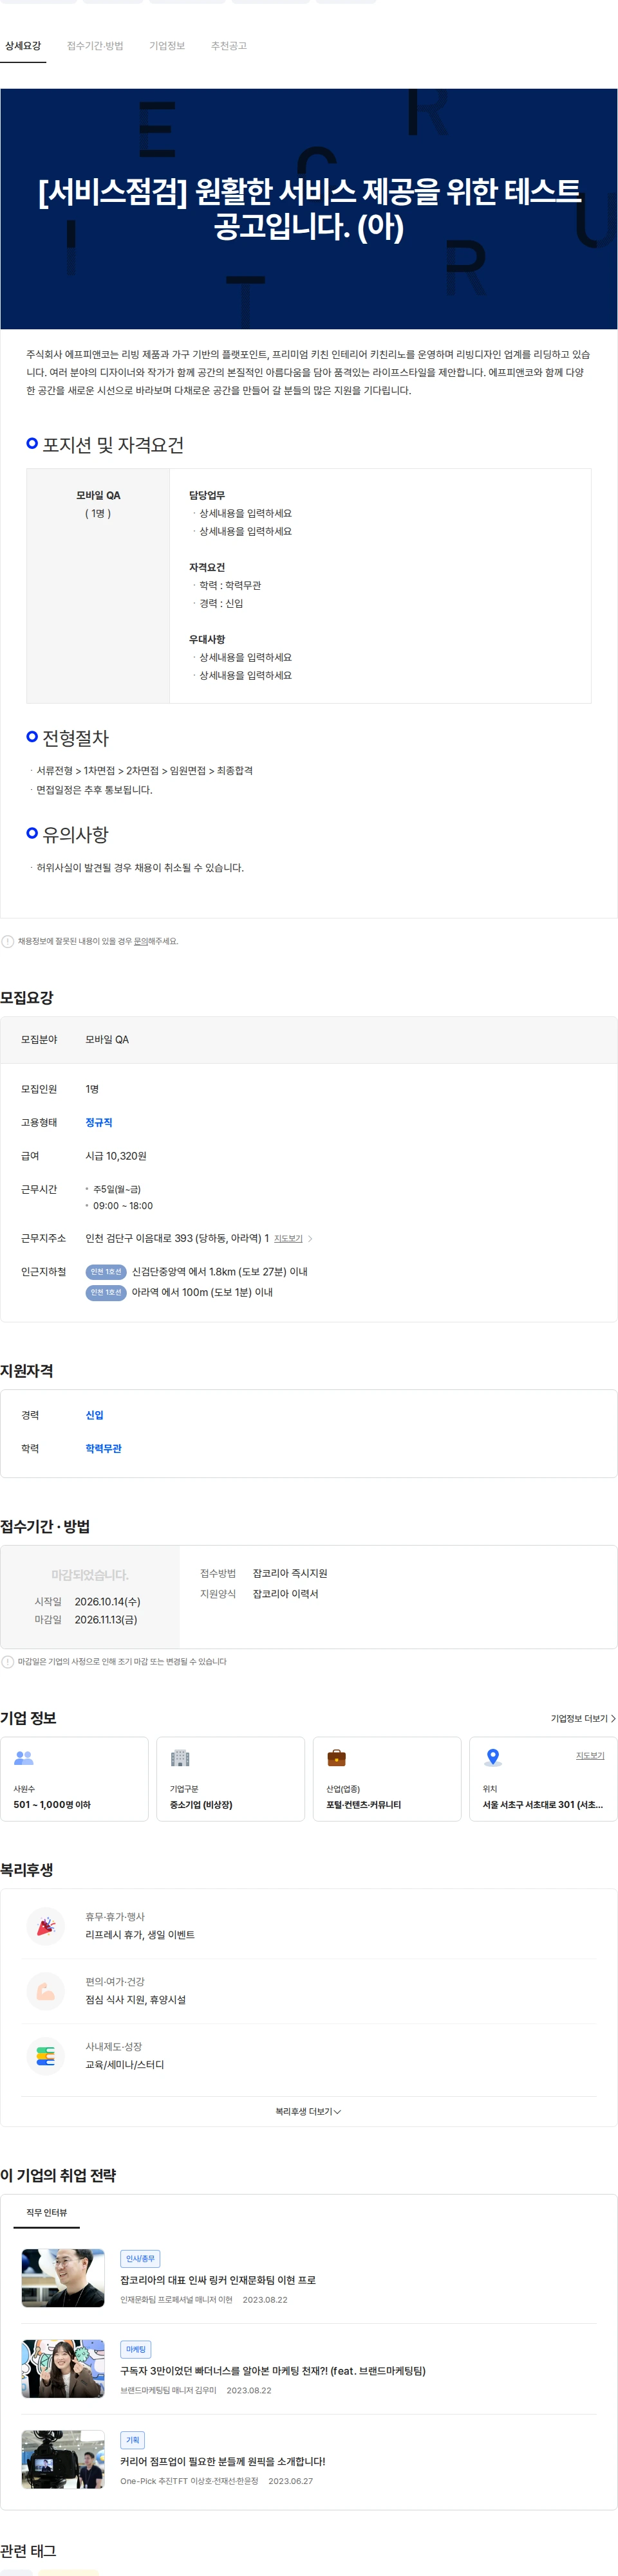Click the stacked books icon for 사내제도·성장
618x2576 pixels.
(46, 2056)
